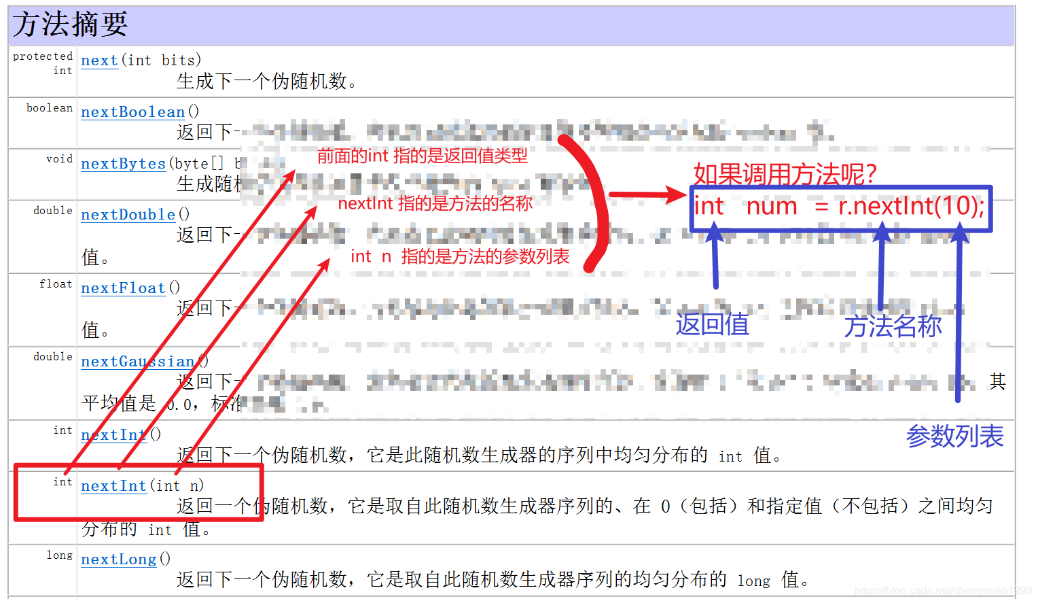Open the nextGaussian method link
This screenshot has width=1038, height=603.
tap(138, 362)
